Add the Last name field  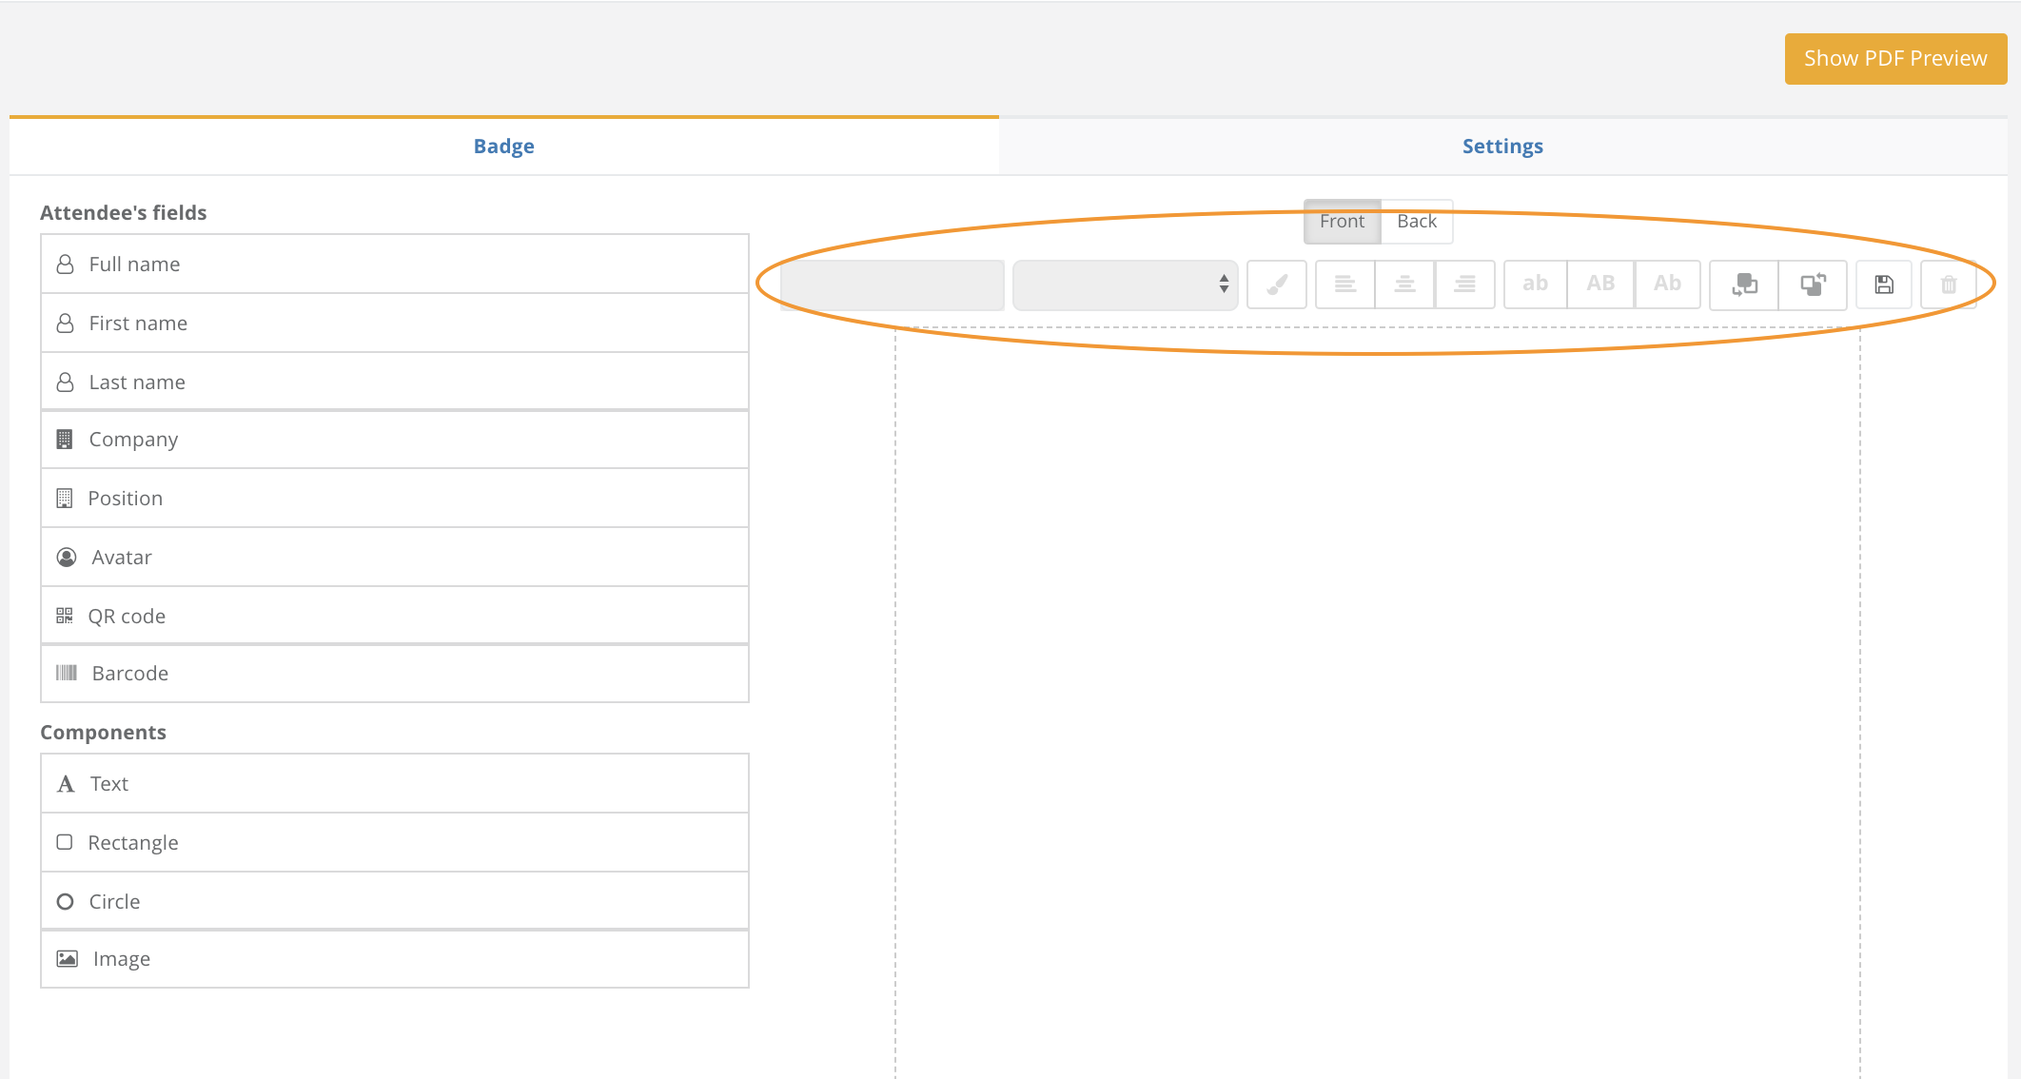[395, 383]
